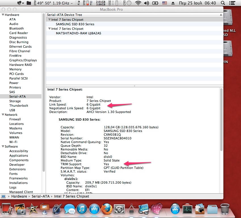Open Messages speech bubble icon in Dock
This screenshot has width=241, height=218.
click(x=70, y=209)
